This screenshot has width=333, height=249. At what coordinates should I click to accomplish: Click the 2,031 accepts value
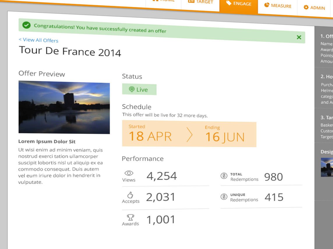(x=161, y=197)
